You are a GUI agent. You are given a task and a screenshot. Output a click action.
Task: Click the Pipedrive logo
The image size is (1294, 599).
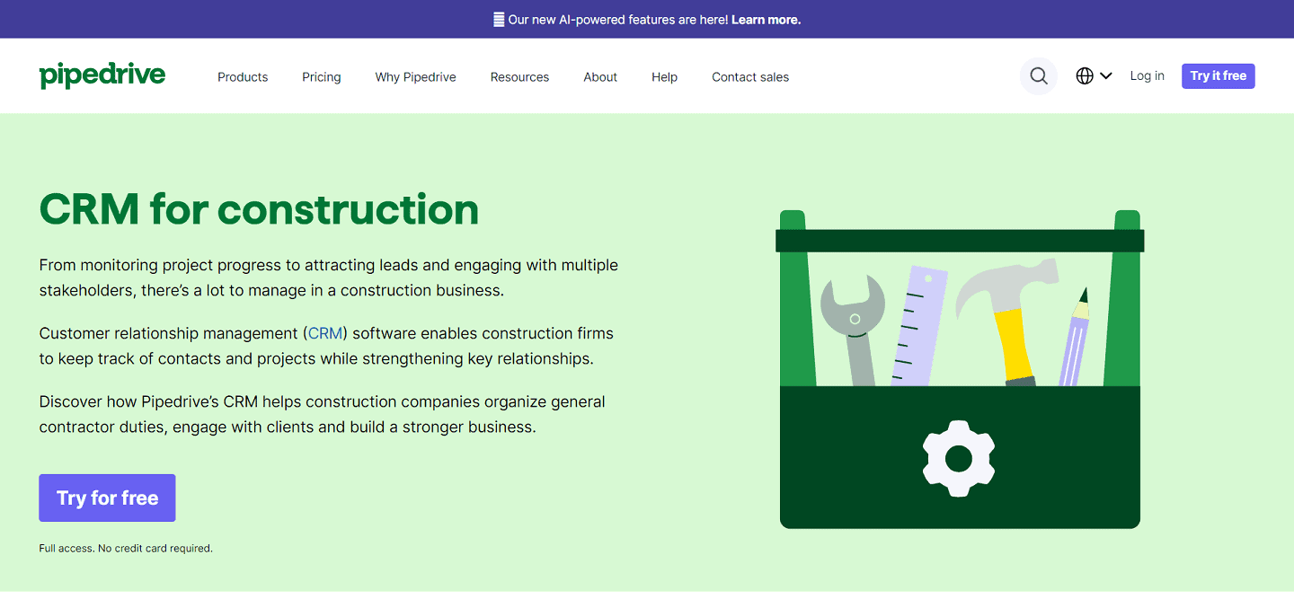click(x=102, y=75)
